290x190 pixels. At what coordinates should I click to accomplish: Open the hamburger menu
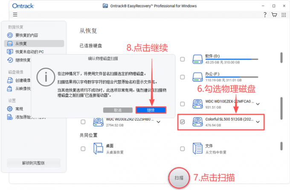(15, 14)
